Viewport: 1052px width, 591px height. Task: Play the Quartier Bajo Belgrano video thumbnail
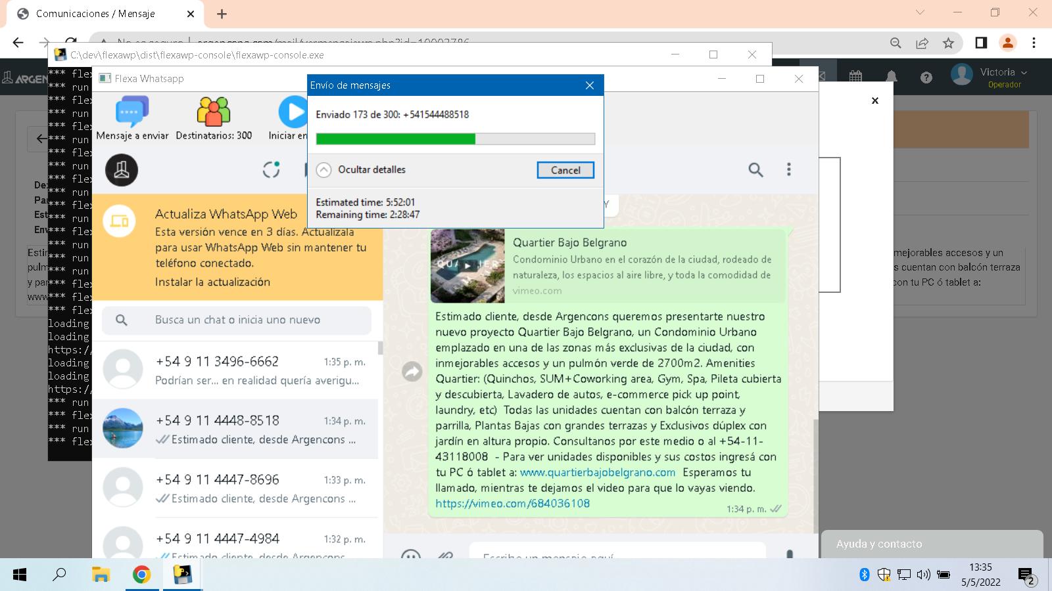467,265
